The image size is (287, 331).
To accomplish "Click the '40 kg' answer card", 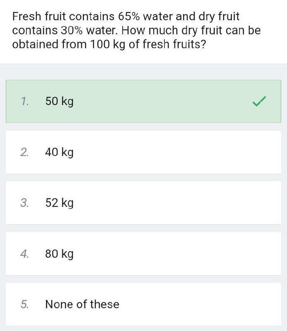I will (143, 152).
